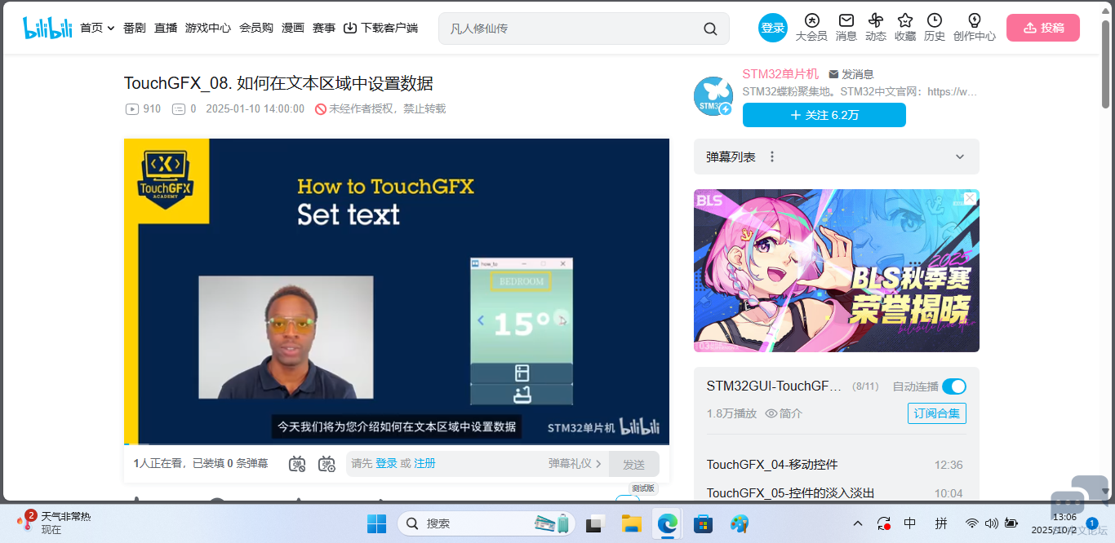Click the search magnifier icon
1115x543 pixels.
710,29
